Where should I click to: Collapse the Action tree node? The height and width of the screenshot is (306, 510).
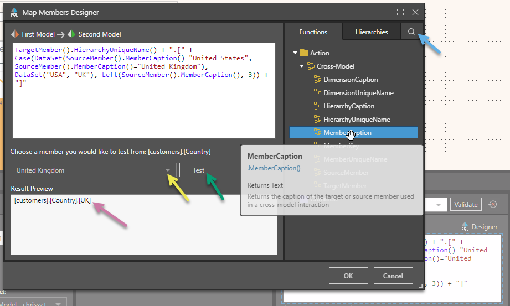tap(295, 53)
